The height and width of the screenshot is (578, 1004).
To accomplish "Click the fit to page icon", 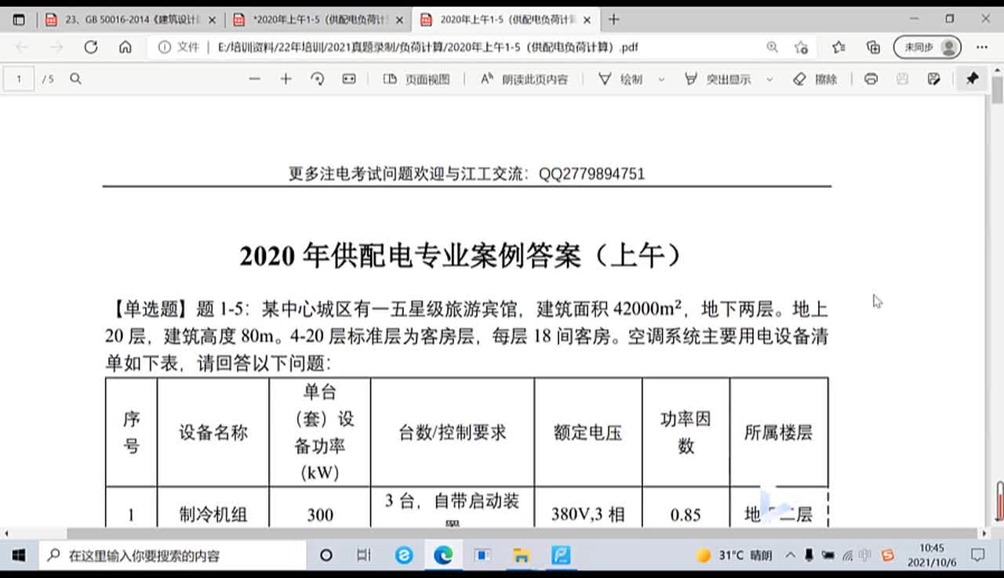I will 349,79.
